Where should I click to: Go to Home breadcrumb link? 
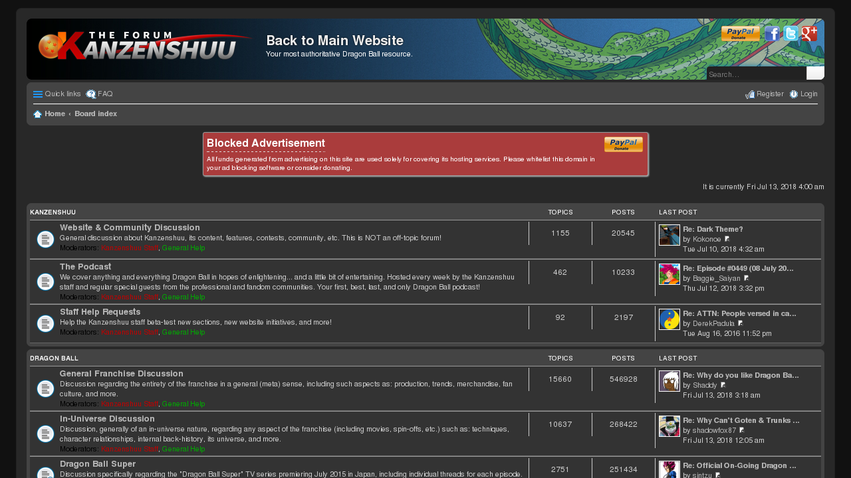[x=55, y=114]
